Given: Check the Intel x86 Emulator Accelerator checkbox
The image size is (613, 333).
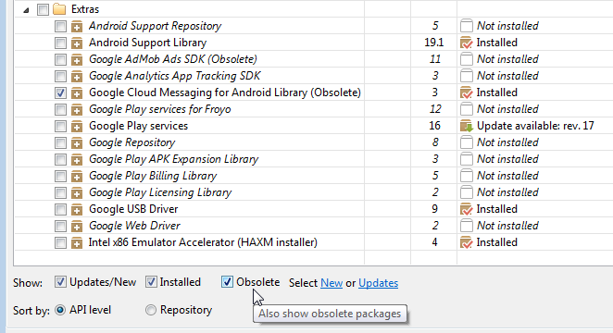Looking at the screenshot, I should coord(60,243).
